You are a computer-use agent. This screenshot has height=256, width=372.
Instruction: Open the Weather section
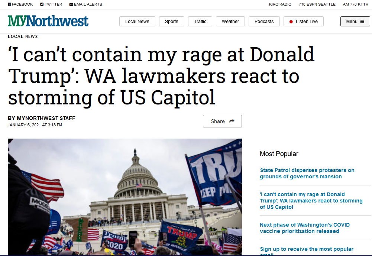[x=230, y=21]
